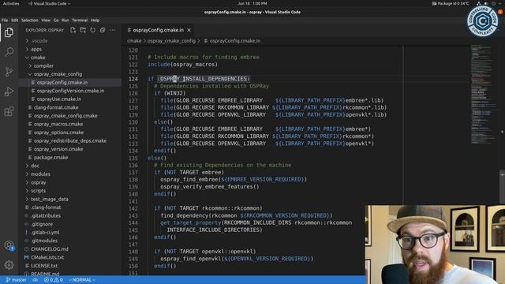
Task: Open .gitignore file
Action: (x=70, y=224)
